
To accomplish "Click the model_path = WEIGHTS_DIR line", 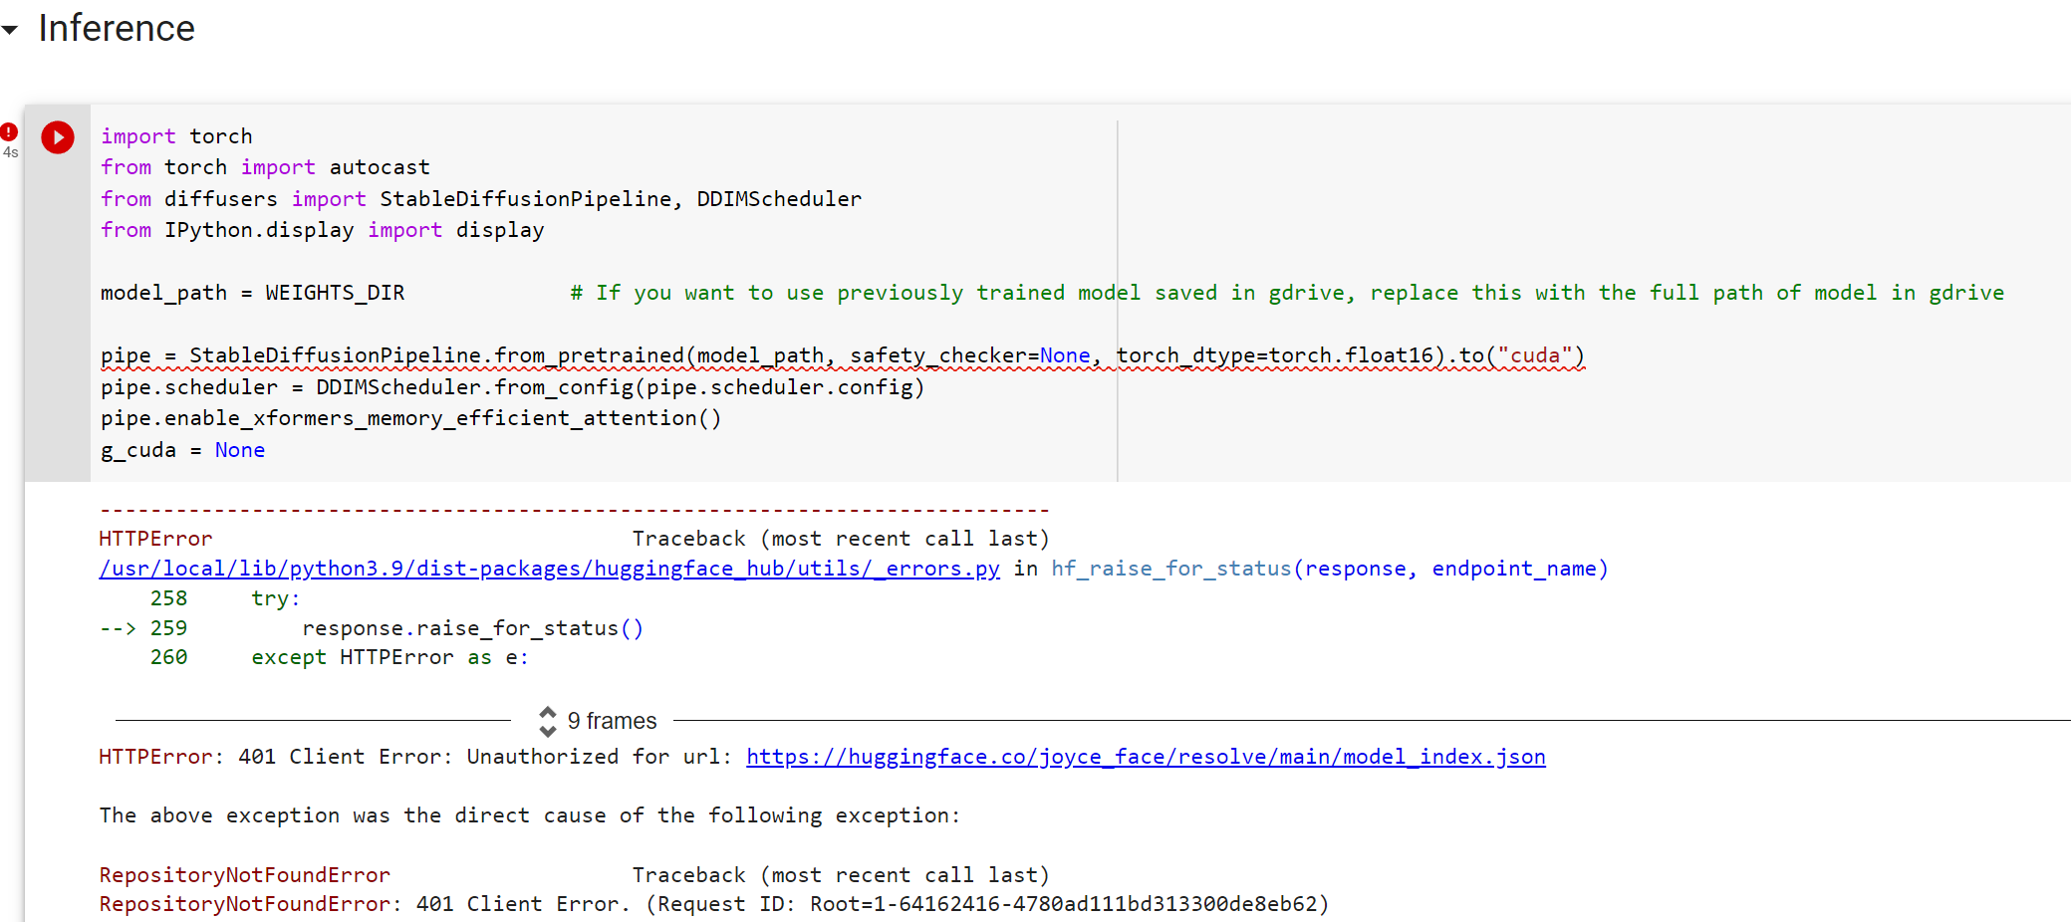I will point(252,293).
